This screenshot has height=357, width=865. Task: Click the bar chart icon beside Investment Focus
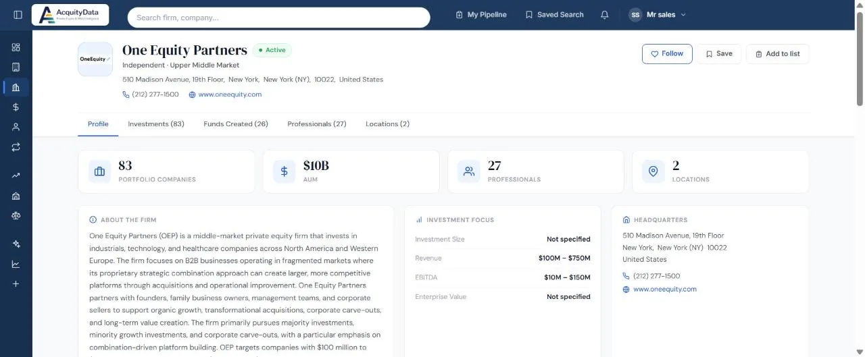tap(419, 220)
